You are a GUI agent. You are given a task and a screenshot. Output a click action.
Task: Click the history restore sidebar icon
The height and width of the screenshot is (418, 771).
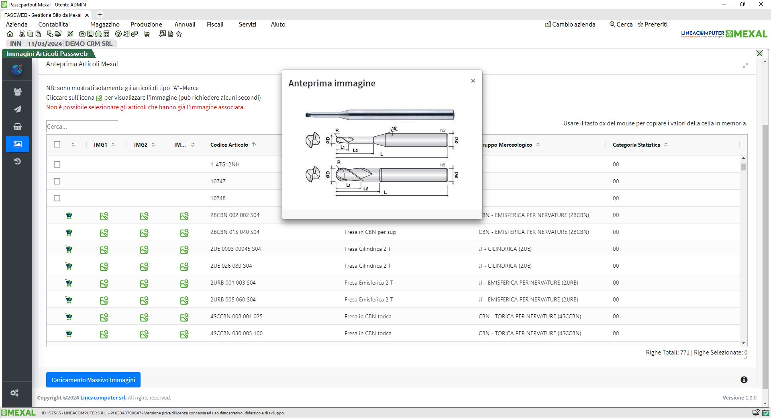[17, 162]
